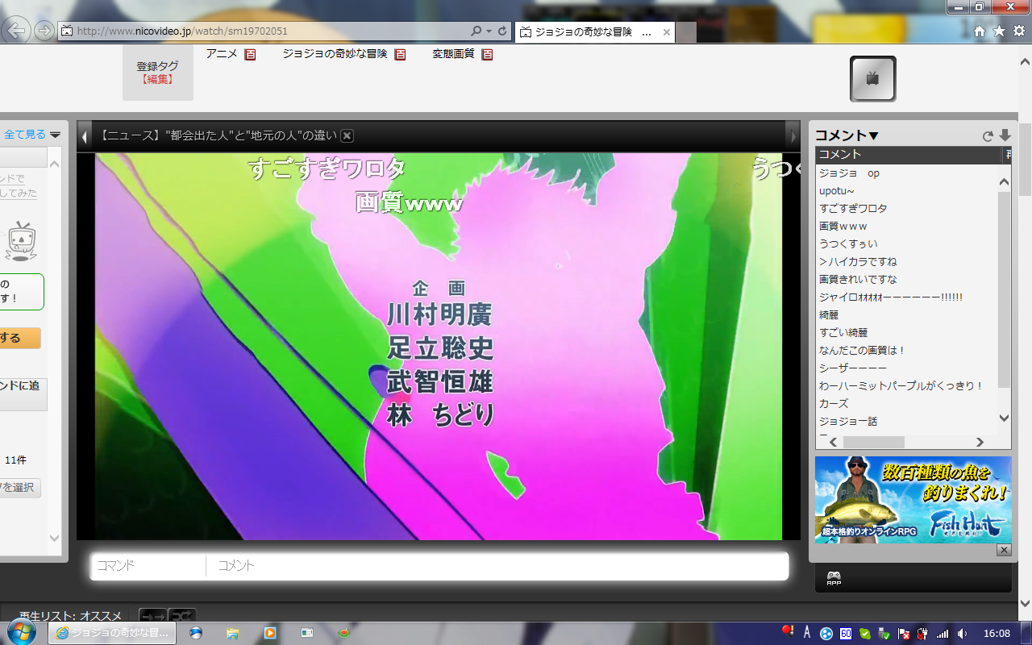Open the アニメ tag link
This screenshot has width=1032, height=645.
[x=222, y=54]
